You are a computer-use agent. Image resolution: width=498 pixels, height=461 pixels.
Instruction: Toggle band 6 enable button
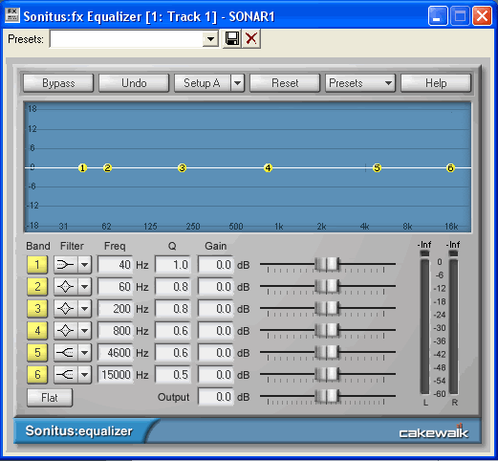point(37,374)
